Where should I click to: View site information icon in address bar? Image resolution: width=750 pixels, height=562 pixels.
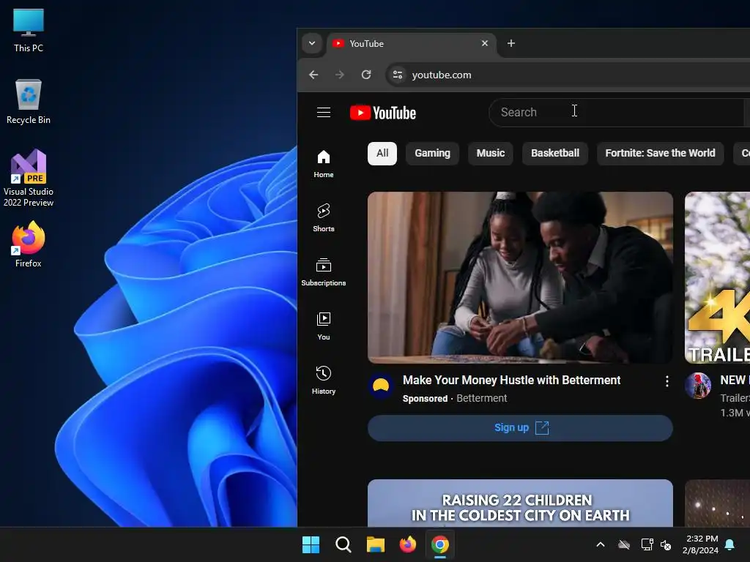[398, 75]
